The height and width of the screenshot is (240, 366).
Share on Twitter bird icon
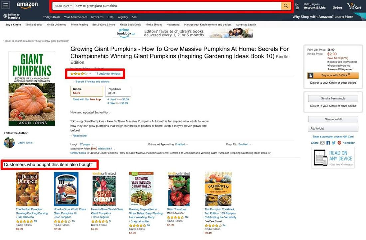point(334,143)
